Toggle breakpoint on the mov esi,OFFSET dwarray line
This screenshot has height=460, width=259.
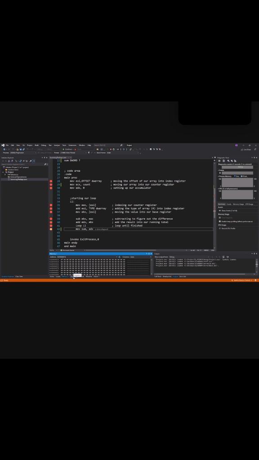click(x=51, y=181)
